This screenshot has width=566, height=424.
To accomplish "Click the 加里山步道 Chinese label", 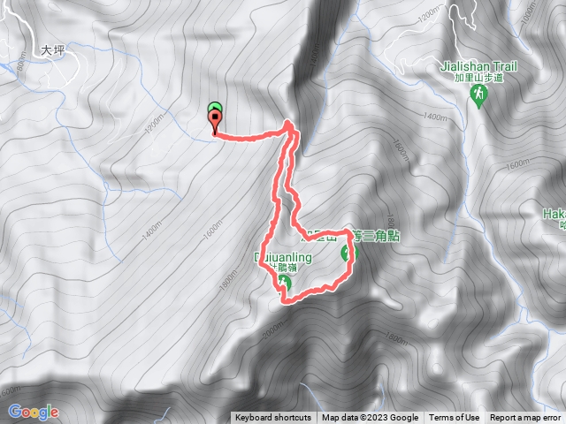I will pyautogui.click(x=478, y=78).
